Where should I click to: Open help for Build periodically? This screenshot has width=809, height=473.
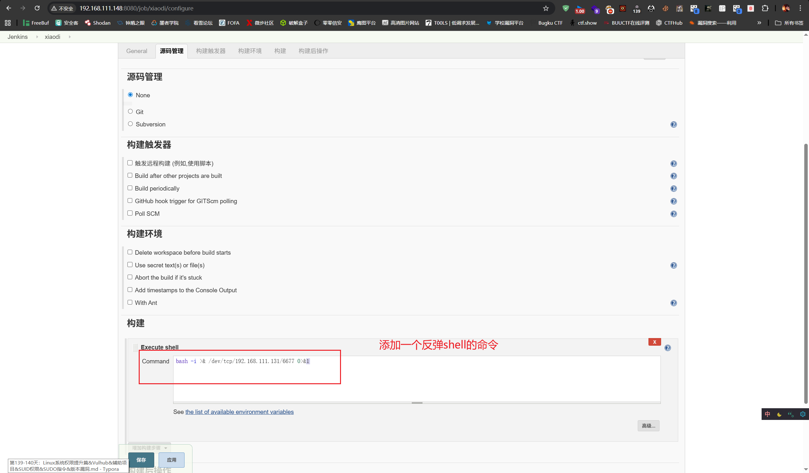(x=673, y=189)
